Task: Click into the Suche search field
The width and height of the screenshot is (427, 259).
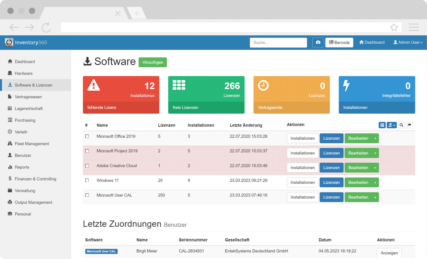Action: tap(278, 43)
